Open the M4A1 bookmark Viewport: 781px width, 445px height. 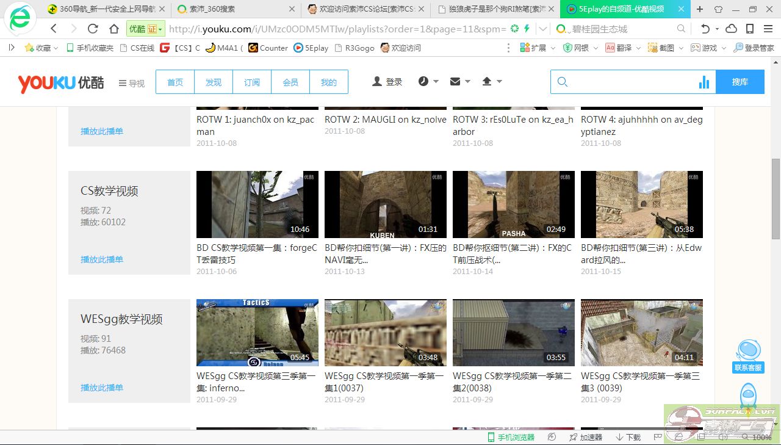click(x=224, y=48)
